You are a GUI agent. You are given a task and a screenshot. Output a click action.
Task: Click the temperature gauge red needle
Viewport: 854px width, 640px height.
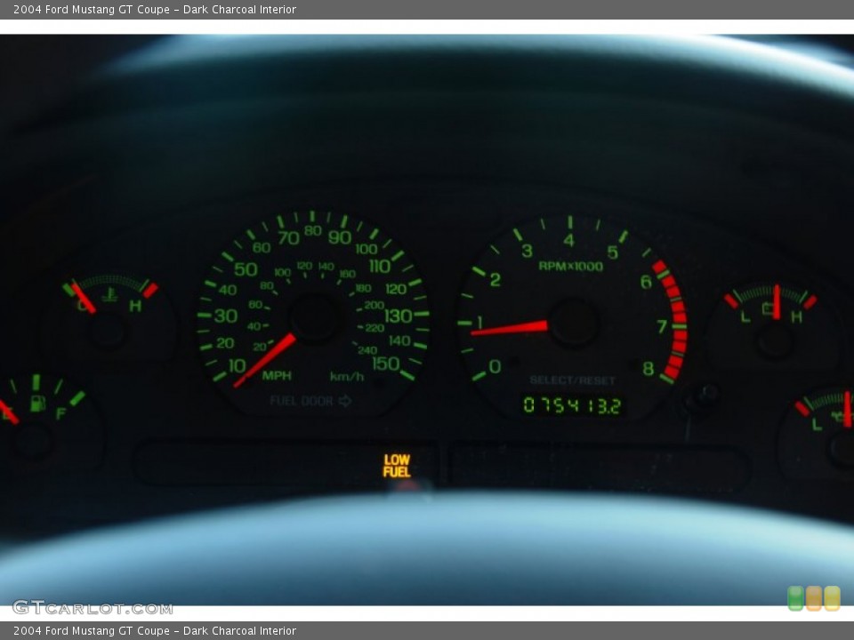[84, 299]
